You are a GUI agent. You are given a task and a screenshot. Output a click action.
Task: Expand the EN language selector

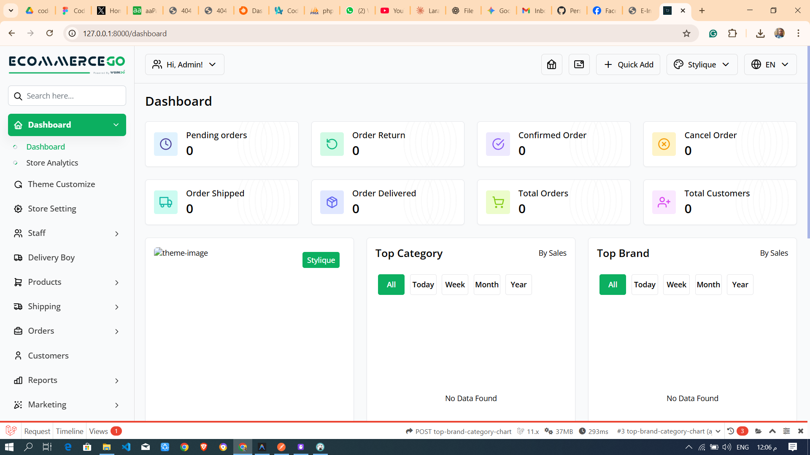tap(770, 64)
